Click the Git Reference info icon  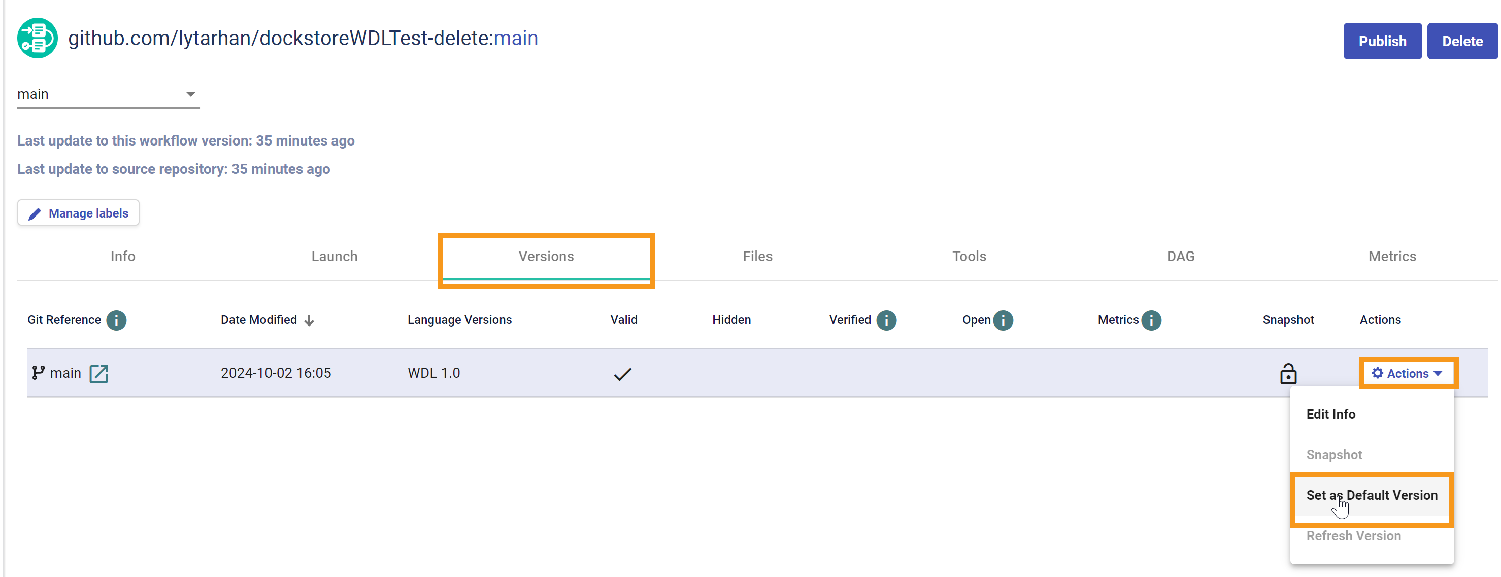117,320
